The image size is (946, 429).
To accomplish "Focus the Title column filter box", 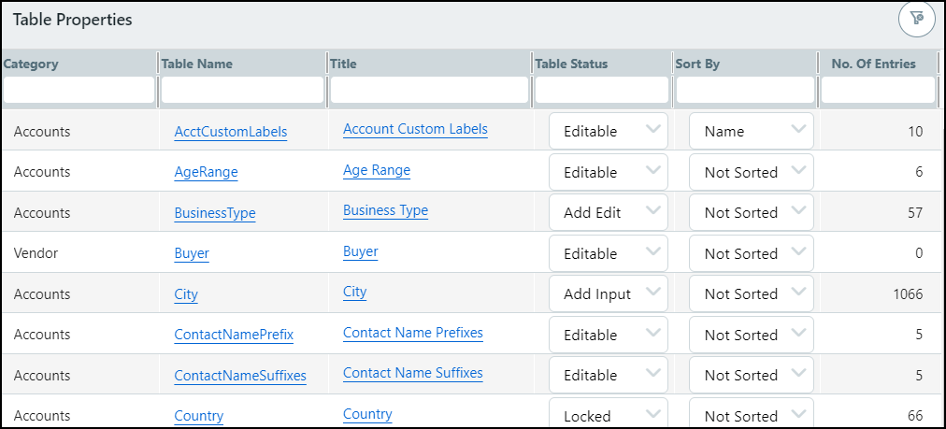I will (x=429, y=90).
